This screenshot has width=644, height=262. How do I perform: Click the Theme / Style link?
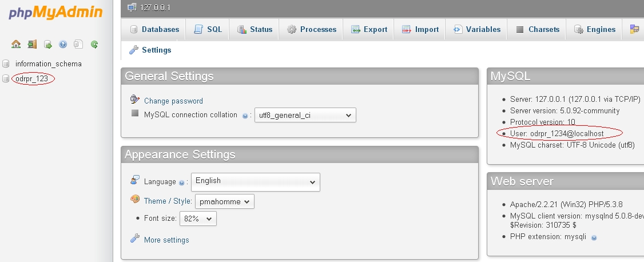[168, 201]
